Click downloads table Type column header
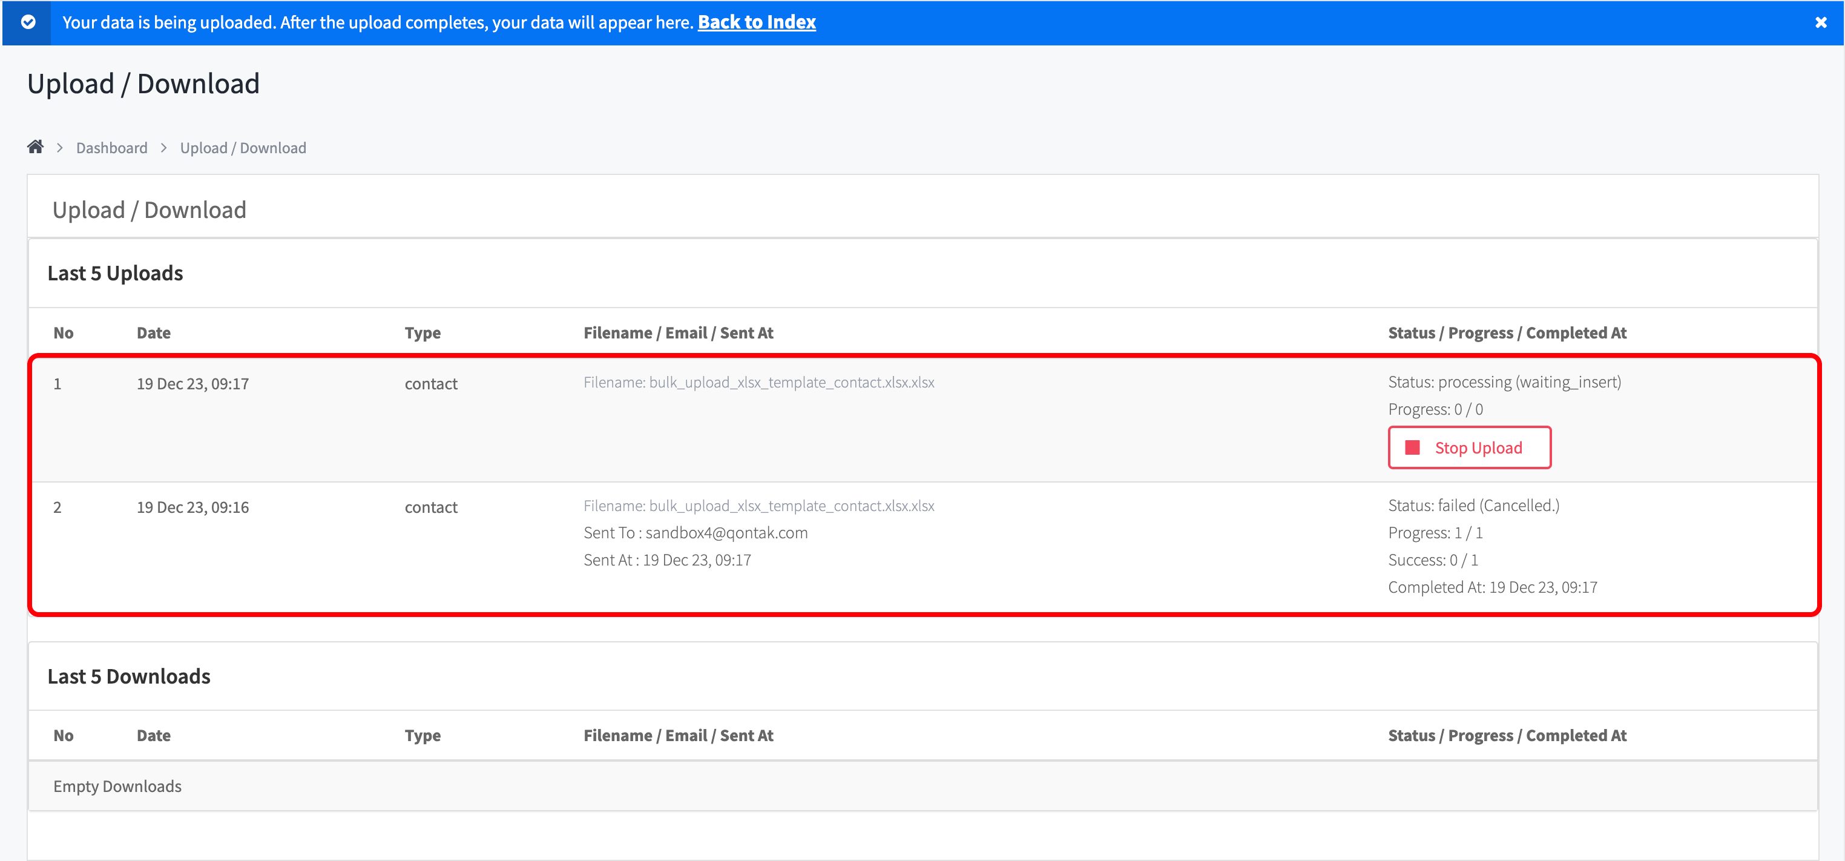 (x=423, y=736)
